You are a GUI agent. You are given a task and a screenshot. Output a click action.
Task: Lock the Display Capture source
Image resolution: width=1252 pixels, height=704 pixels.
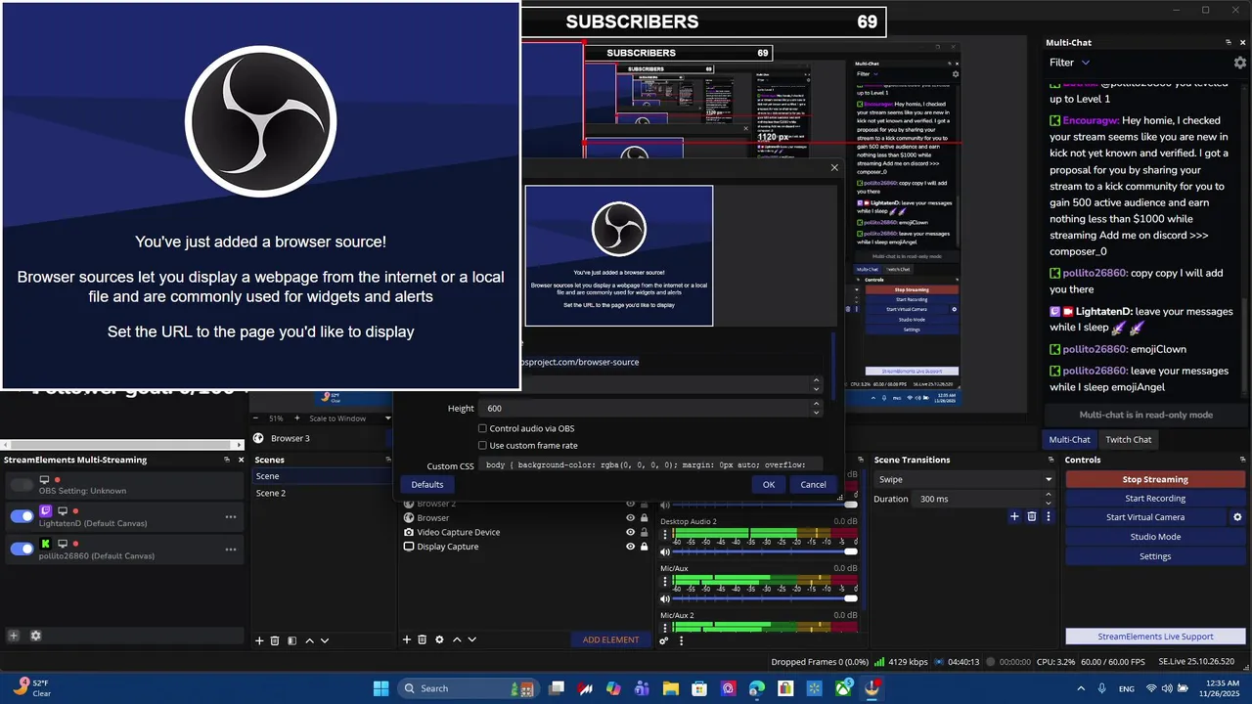tap(644, 547)
